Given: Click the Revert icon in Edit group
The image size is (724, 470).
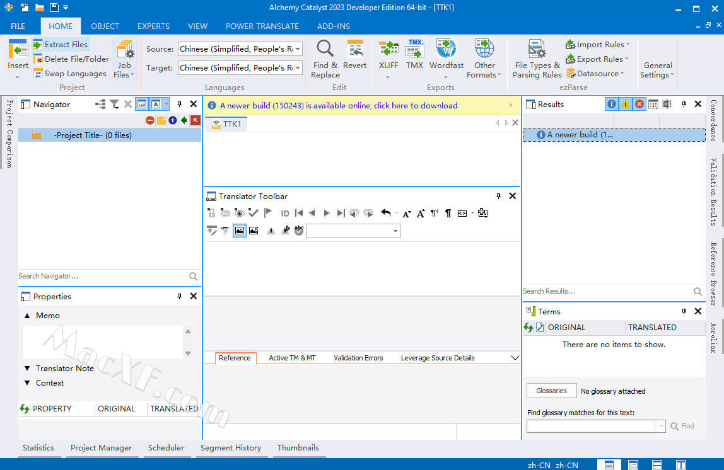Looking at the screenshot, I should (355, 49).
